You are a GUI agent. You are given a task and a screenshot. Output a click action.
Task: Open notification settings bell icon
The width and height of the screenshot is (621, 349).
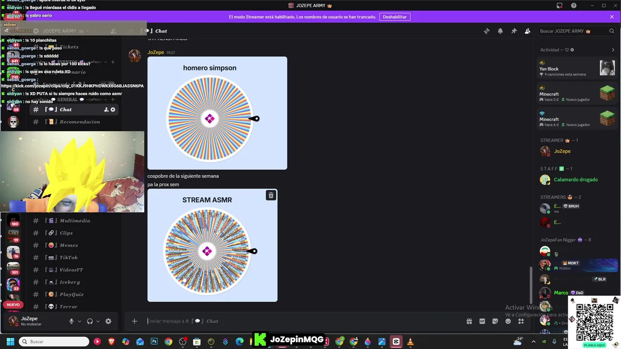pos(500,31)
